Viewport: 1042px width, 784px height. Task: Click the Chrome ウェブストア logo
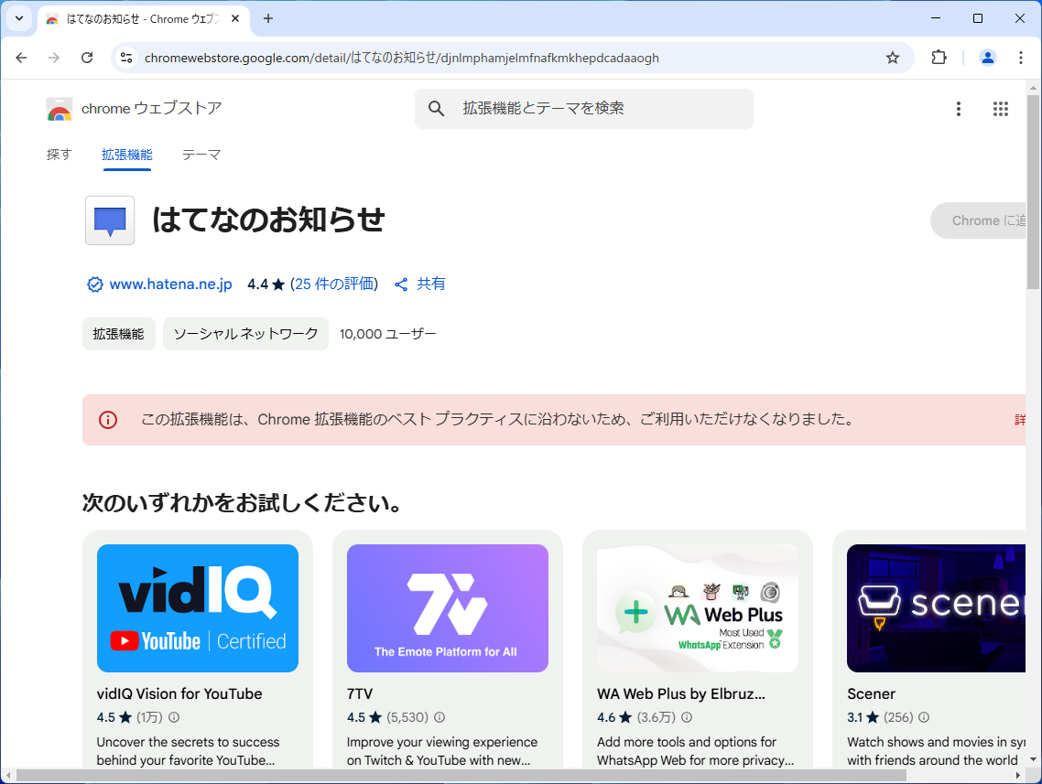59,108
